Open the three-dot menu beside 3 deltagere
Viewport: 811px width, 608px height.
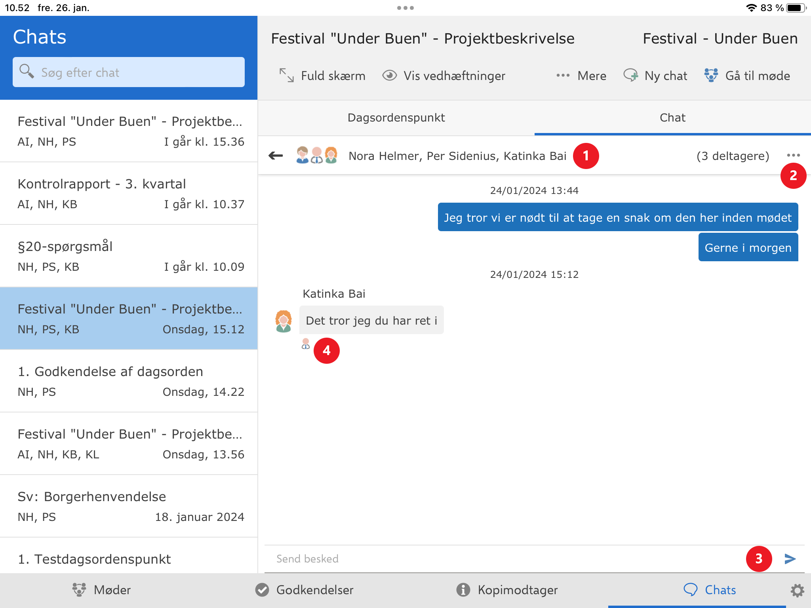coord(793,155)
